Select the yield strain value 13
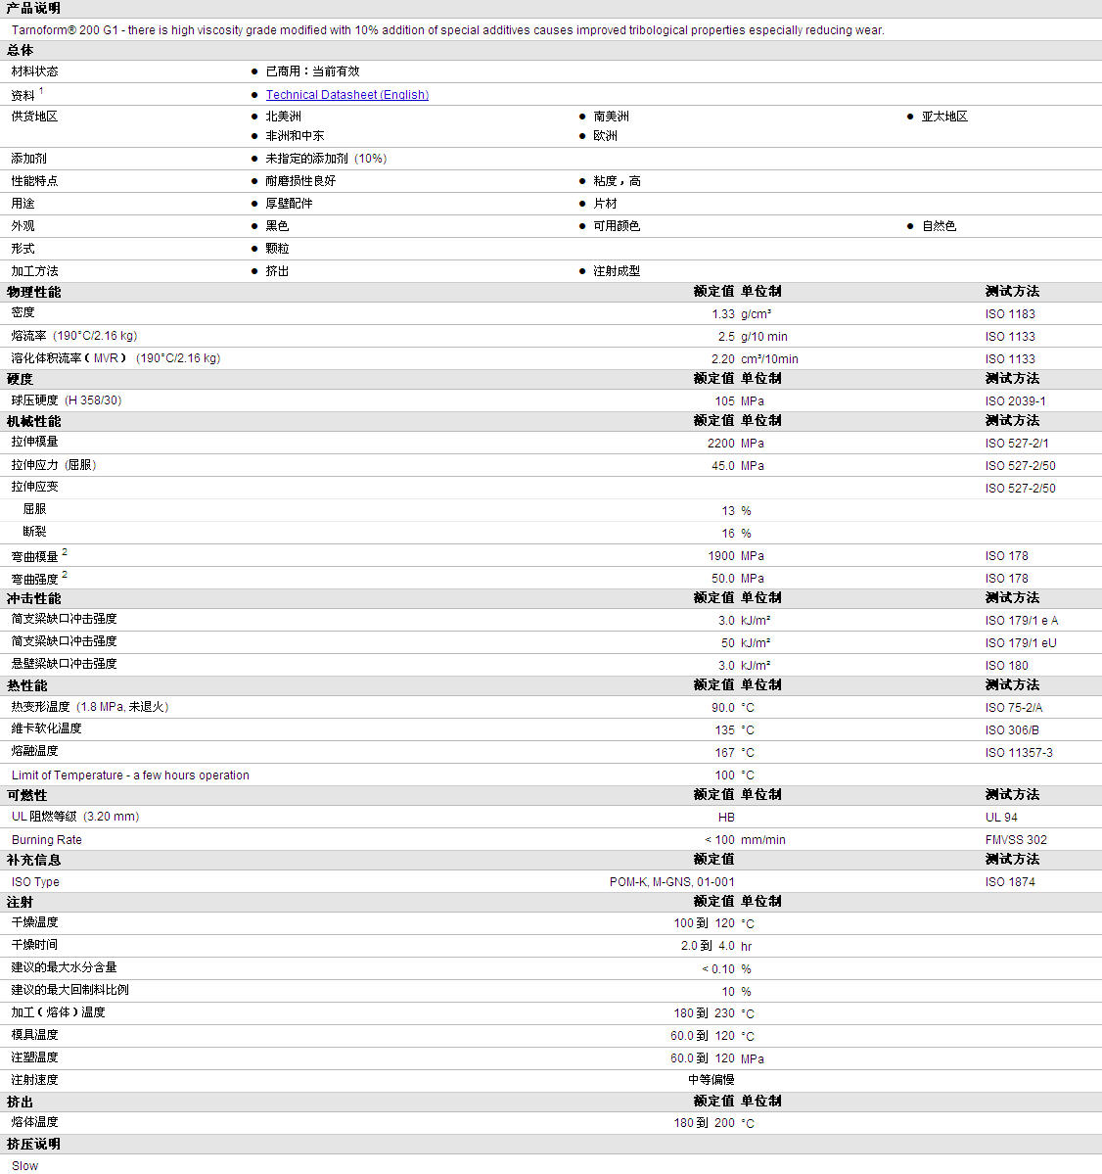This screenshot has width=1102, height=1174. [728, 511]
